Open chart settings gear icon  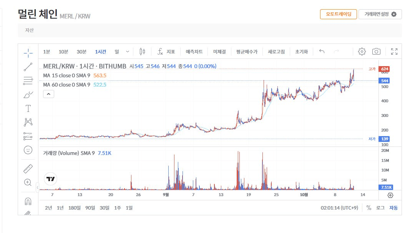(x=362, y=52)
